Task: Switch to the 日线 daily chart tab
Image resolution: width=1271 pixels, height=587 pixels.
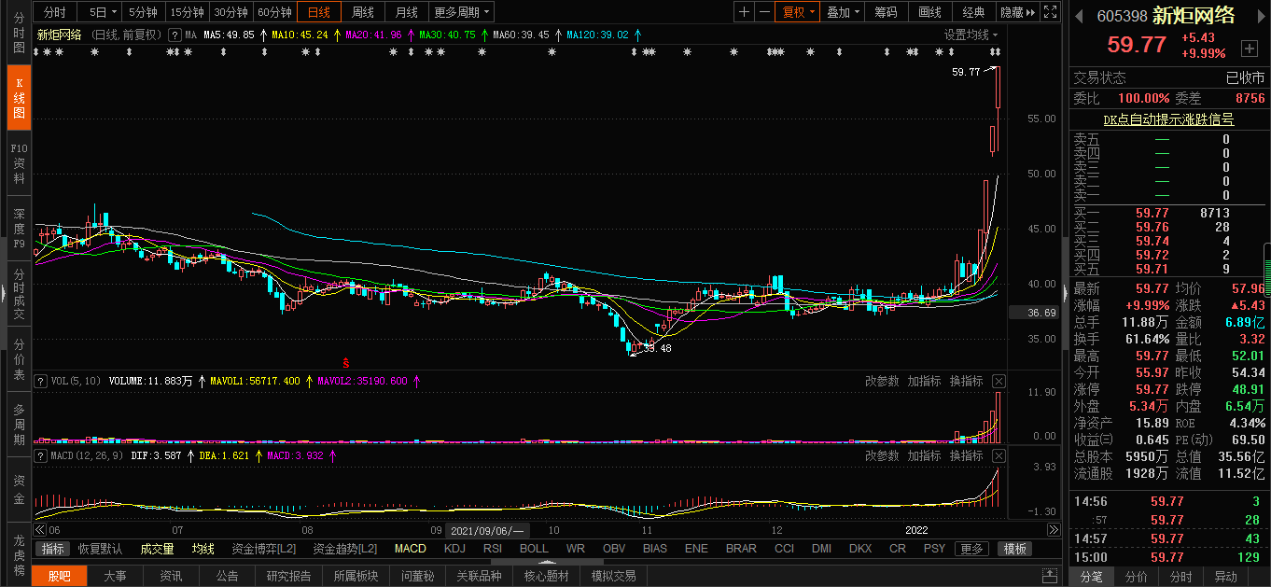Action: click(319, 12)
